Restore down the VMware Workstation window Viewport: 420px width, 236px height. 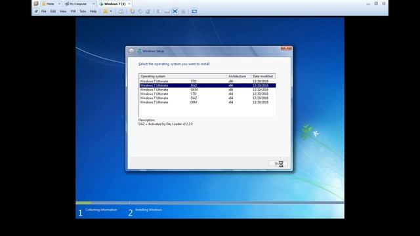tap(376, 4)
